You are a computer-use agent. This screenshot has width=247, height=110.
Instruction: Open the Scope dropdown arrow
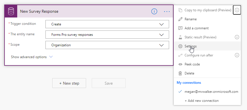click(x=161, y=45)
